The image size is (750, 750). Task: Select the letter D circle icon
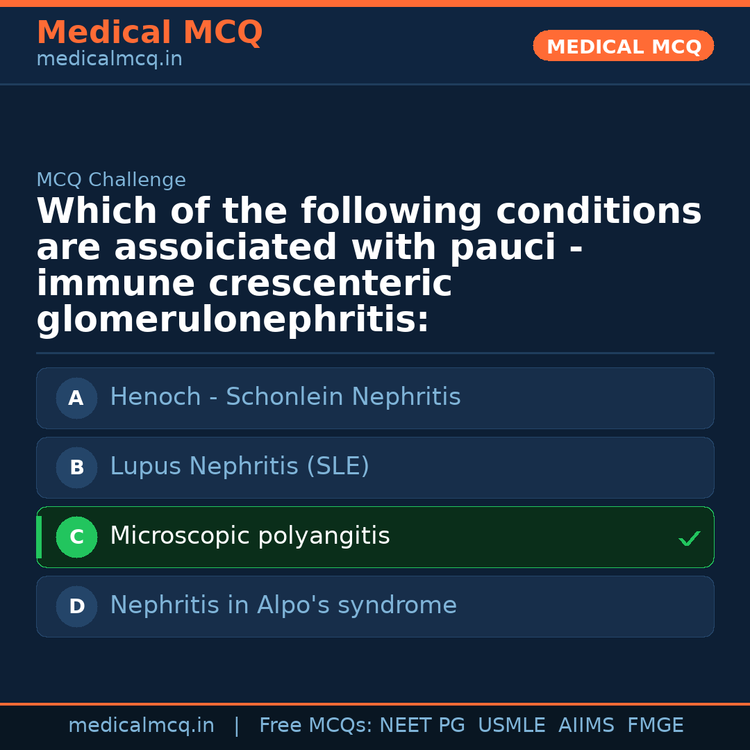pos(76,606)
